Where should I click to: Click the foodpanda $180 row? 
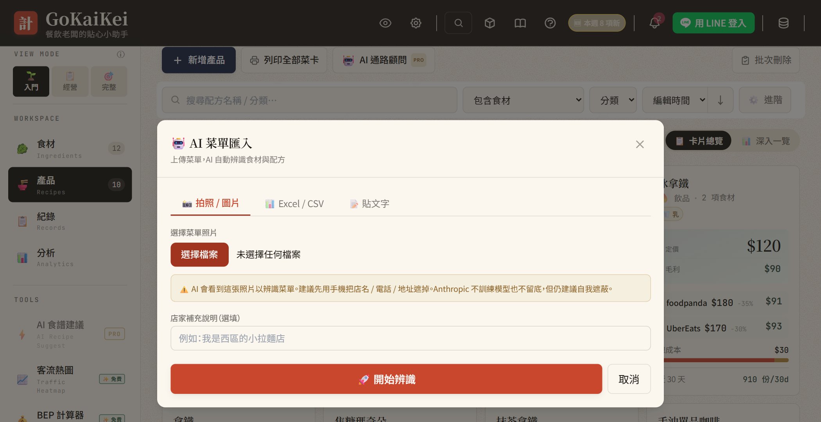click(x=726, y=302)
